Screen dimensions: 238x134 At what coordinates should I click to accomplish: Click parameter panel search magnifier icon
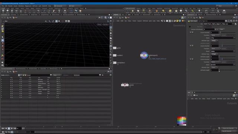click(231, 21)
